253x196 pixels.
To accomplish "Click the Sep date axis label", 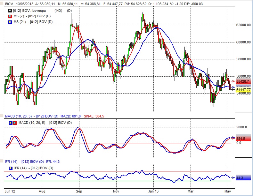I will [x=80, y=192].
